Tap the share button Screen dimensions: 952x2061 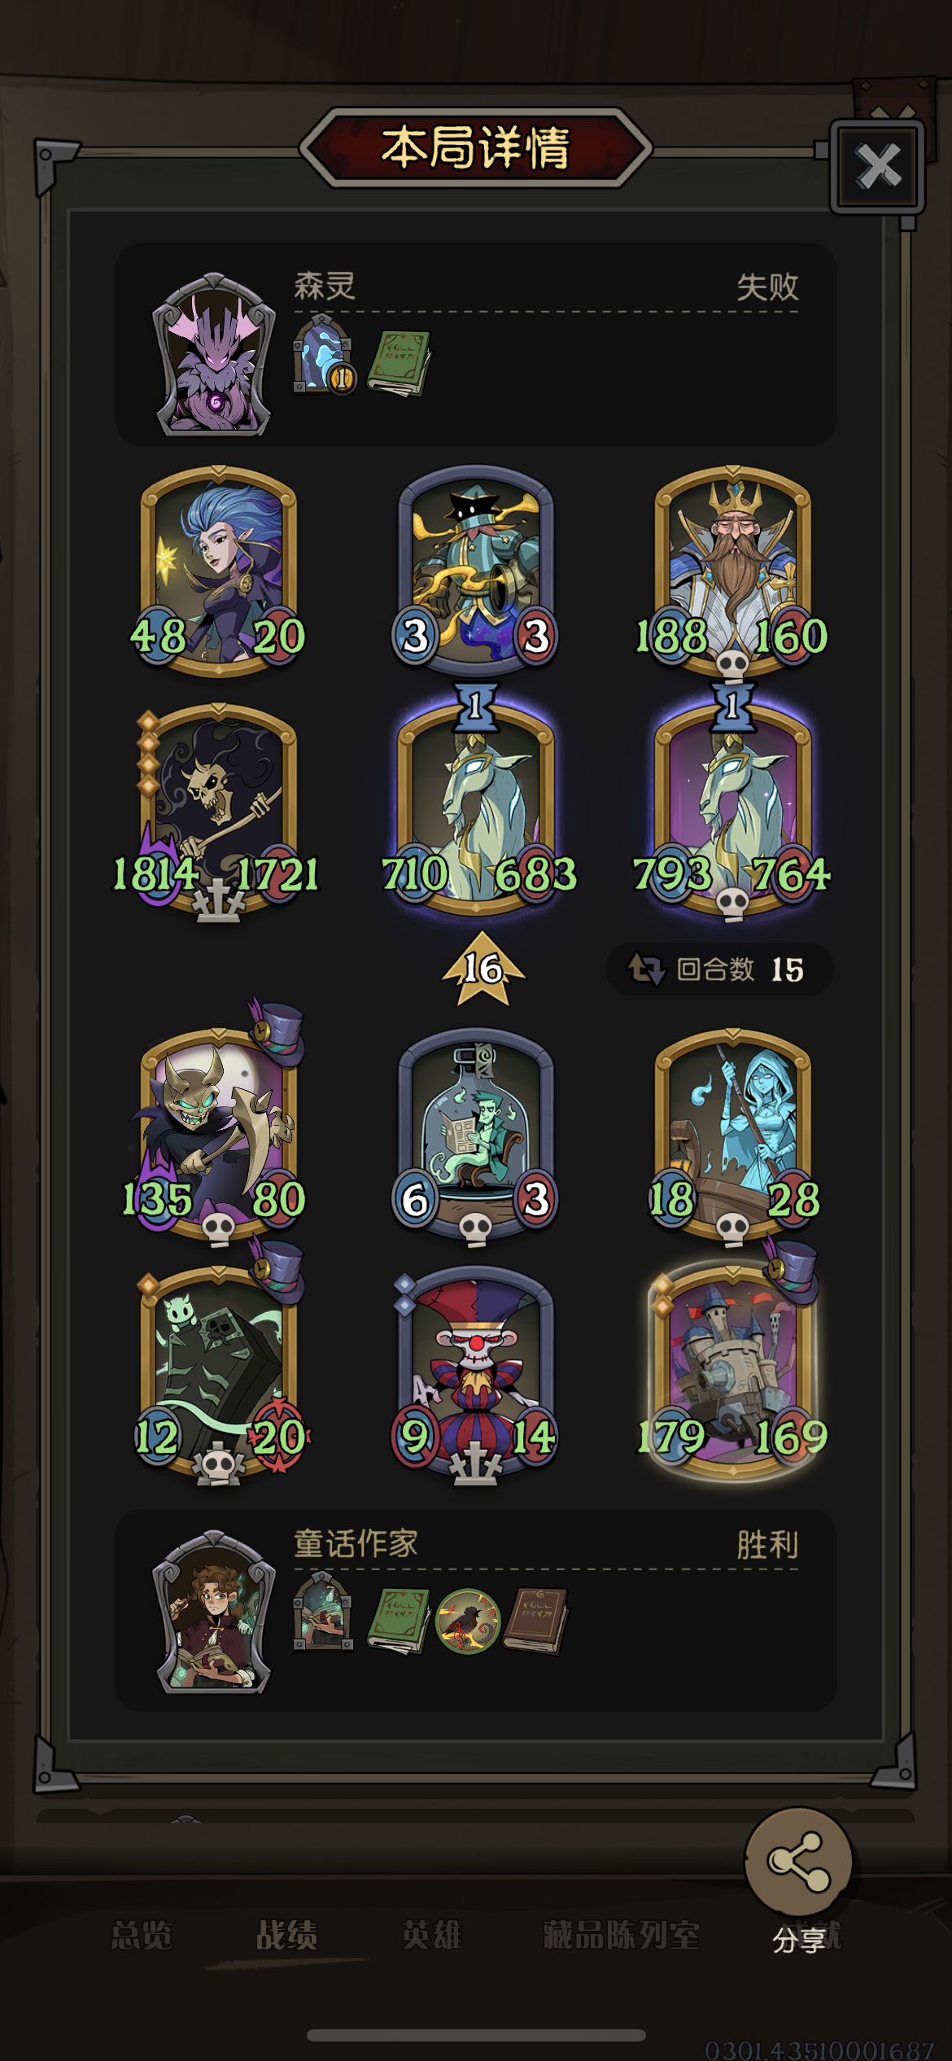798,1862
